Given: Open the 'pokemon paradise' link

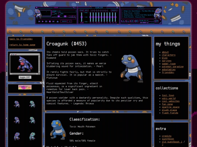Looking at the screenshot, I should coord(173,67).
